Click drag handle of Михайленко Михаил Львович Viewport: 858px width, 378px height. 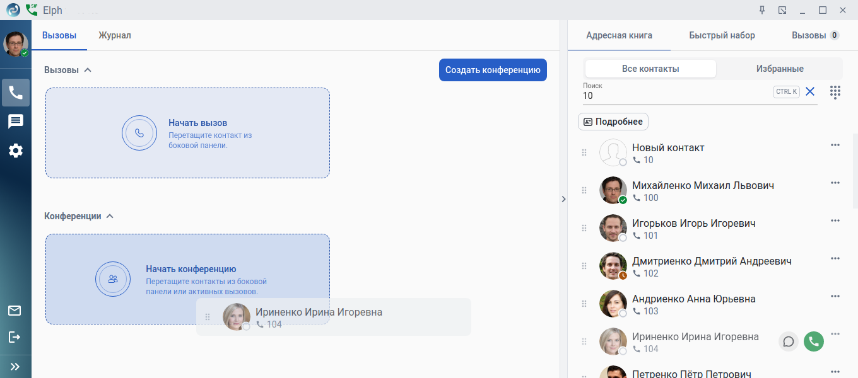click(x=584, y=190)
